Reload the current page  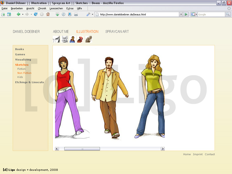point(36,14)
